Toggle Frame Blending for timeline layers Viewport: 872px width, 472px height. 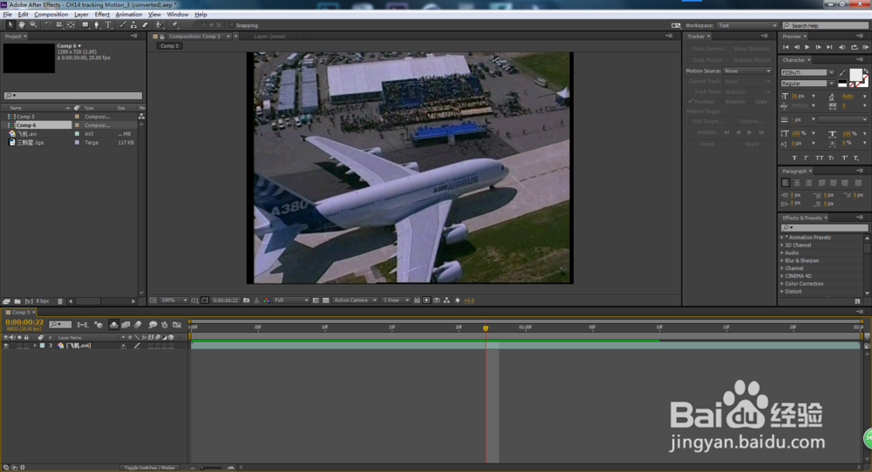(x=126, y=325)
